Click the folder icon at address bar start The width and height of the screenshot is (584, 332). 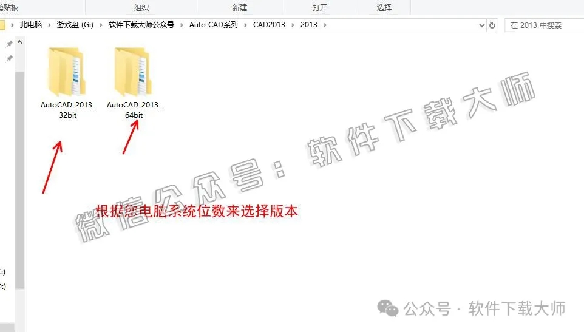click(x=2, y=25)
